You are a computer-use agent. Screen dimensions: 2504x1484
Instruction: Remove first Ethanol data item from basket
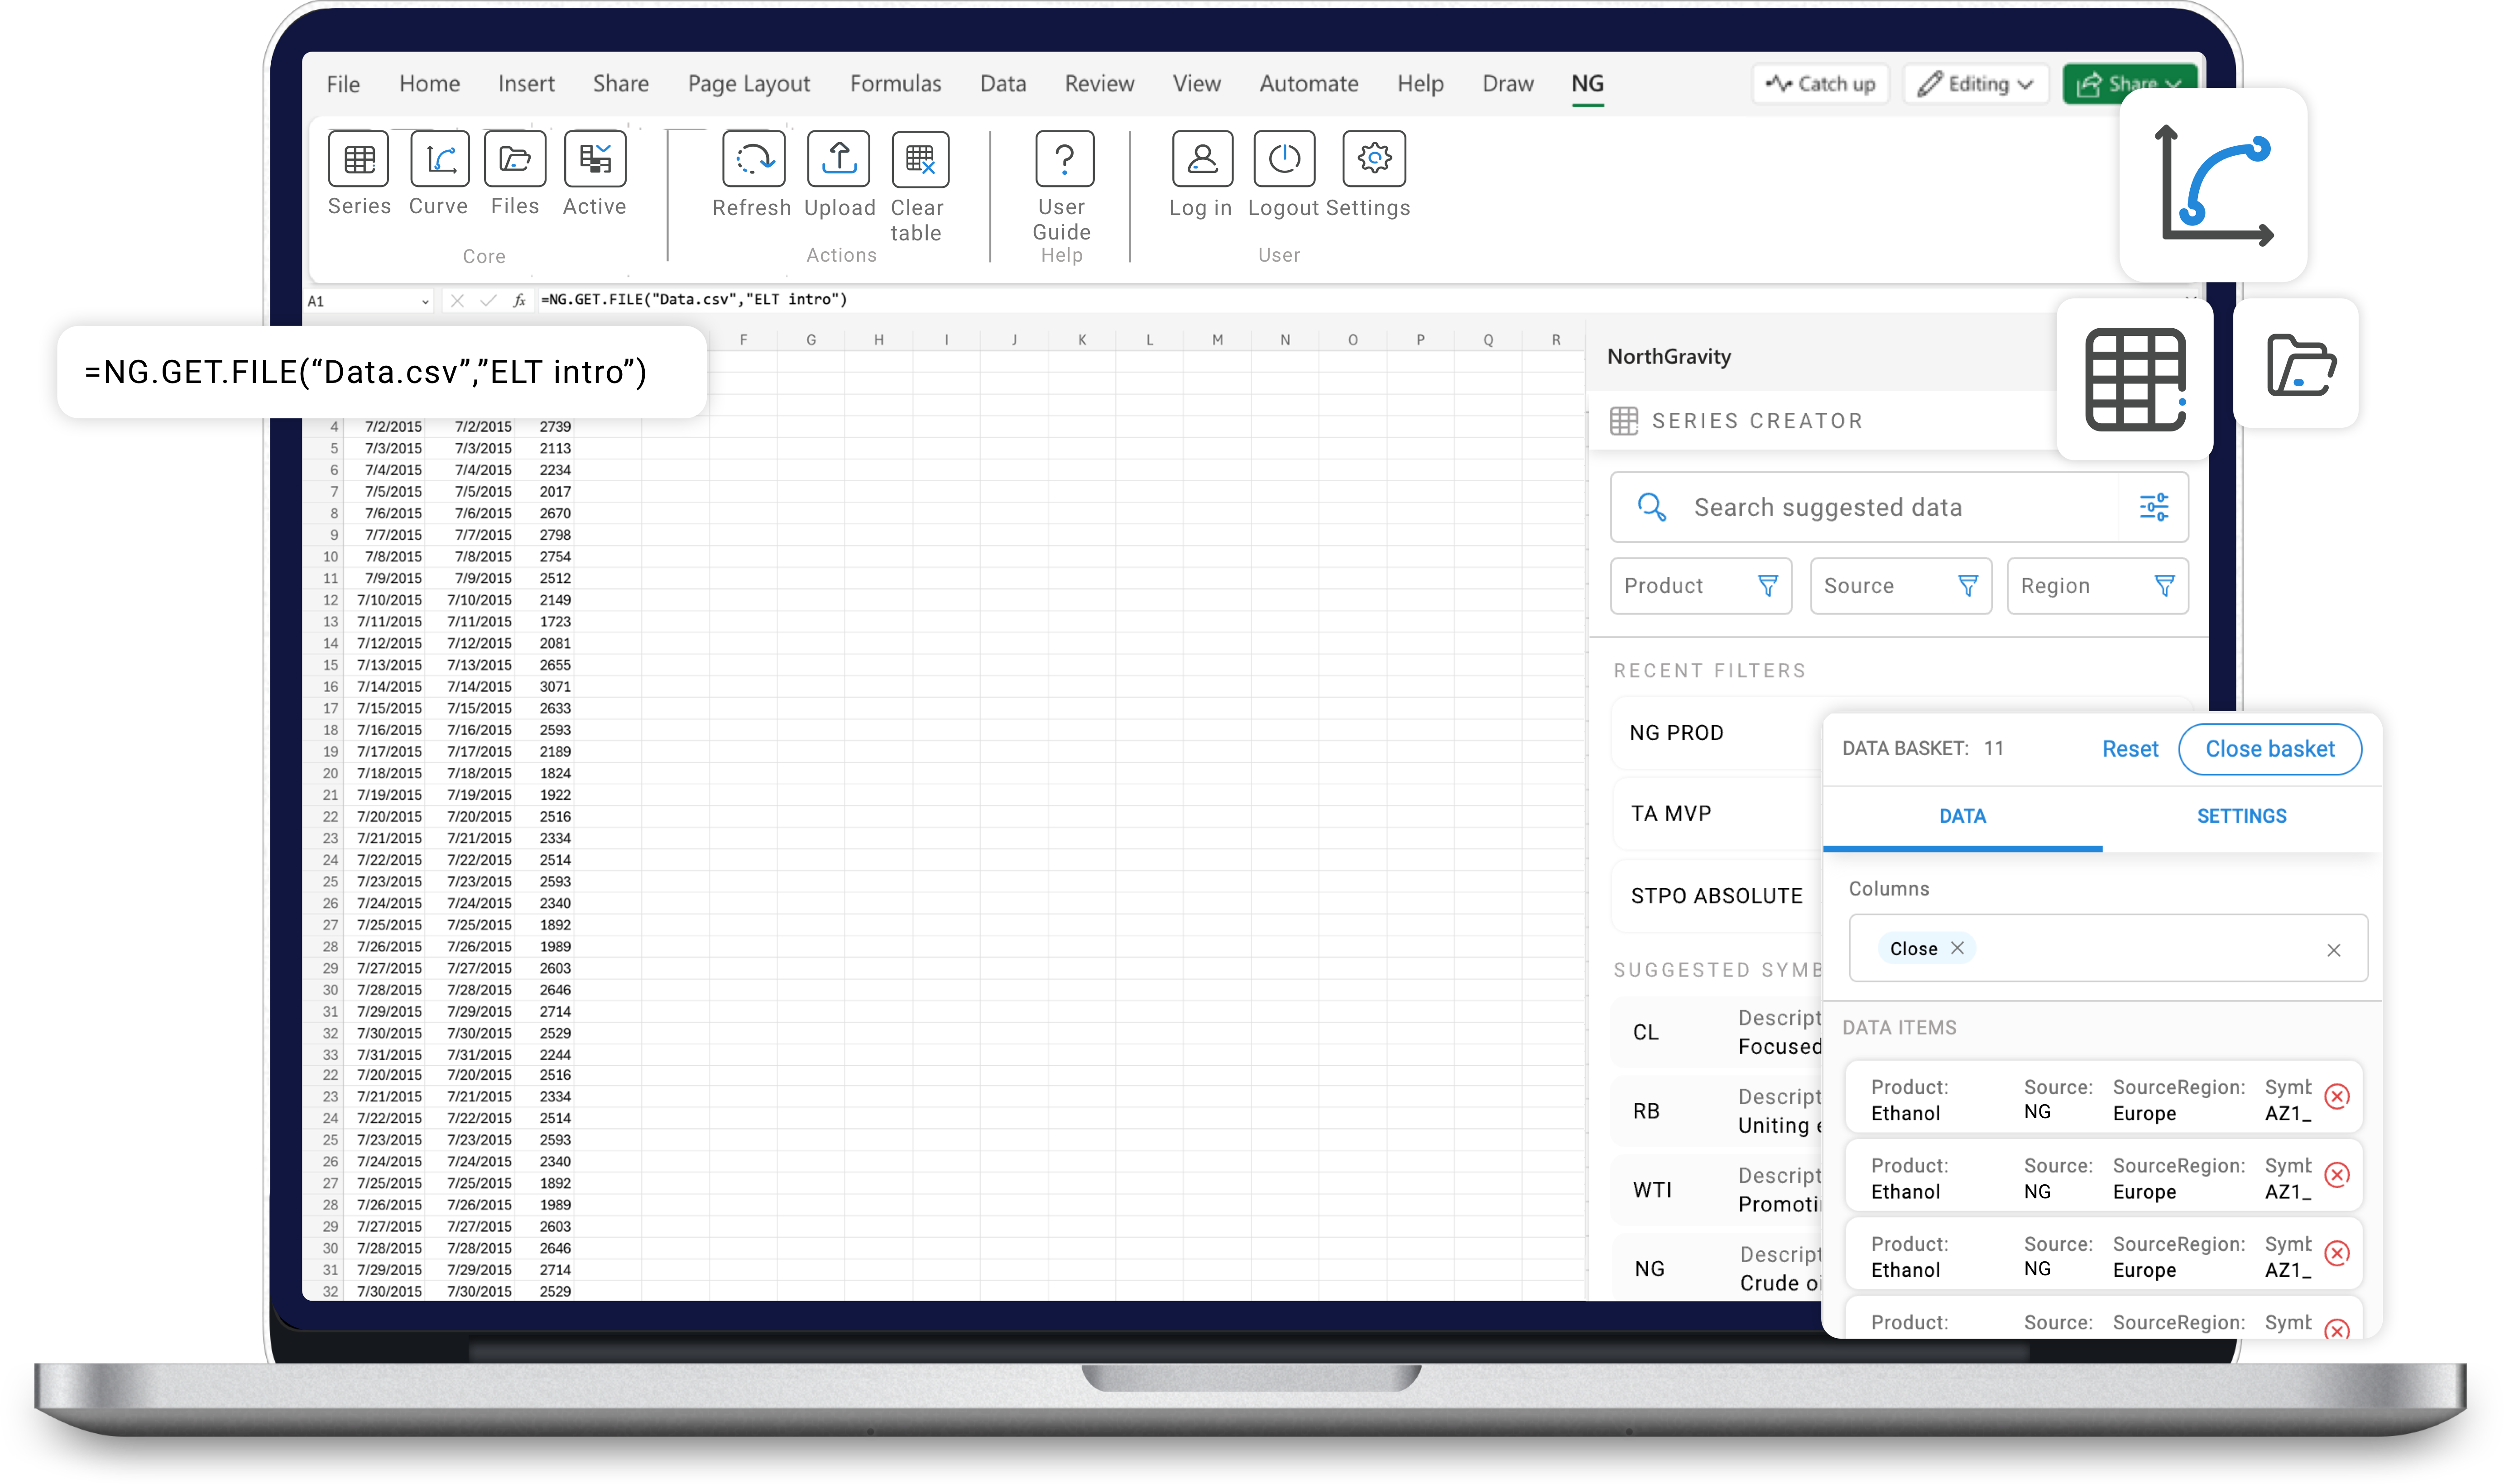point(2337,1097)
